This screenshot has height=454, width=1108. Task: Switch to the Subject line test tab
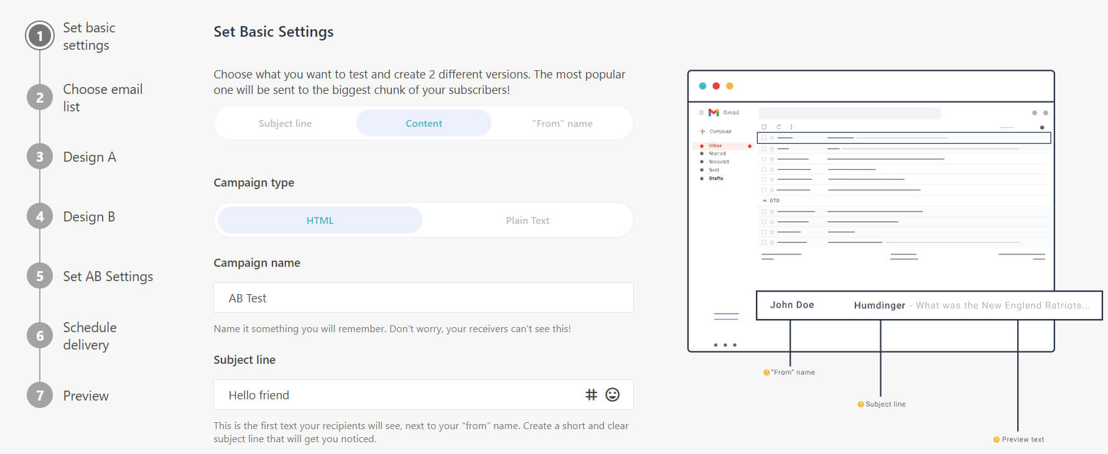(285, 123)
